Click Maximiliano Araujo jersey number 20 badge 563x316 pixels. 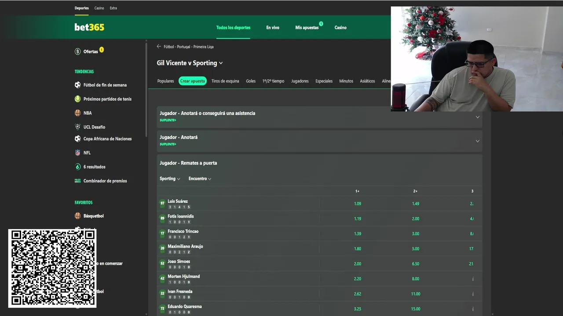click(x=162, y=248)
